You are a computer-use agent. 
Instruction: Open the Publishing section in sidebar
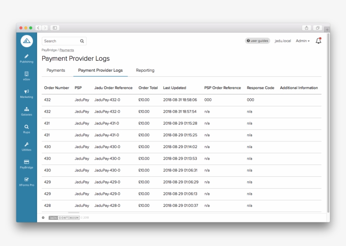27,59
